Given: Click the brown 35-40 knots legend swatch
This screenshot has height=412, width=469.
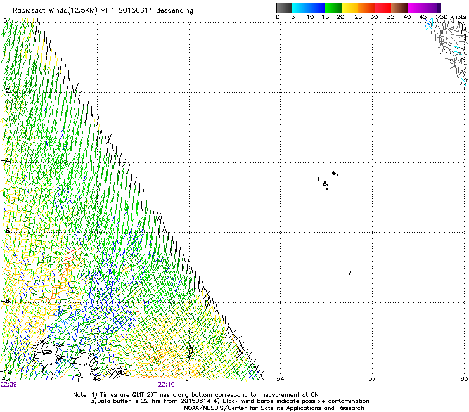Looking at the screenshot, I should [x=399, y=8].
